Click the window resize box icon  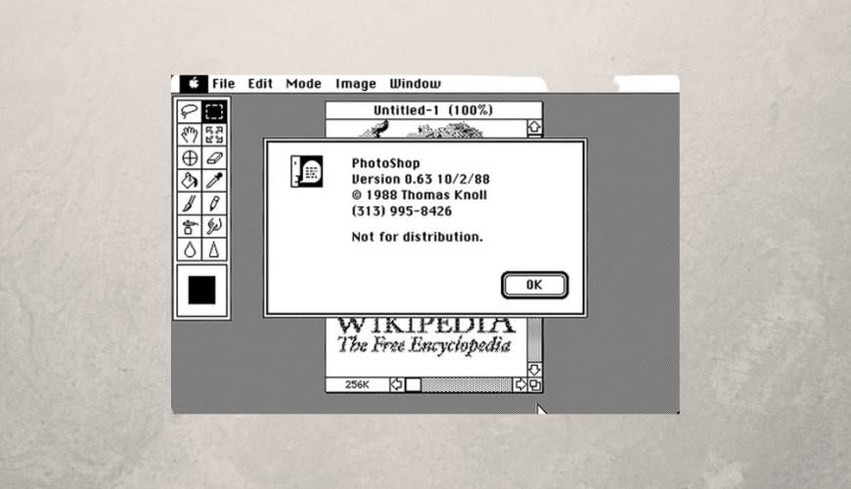coord(535,384)
